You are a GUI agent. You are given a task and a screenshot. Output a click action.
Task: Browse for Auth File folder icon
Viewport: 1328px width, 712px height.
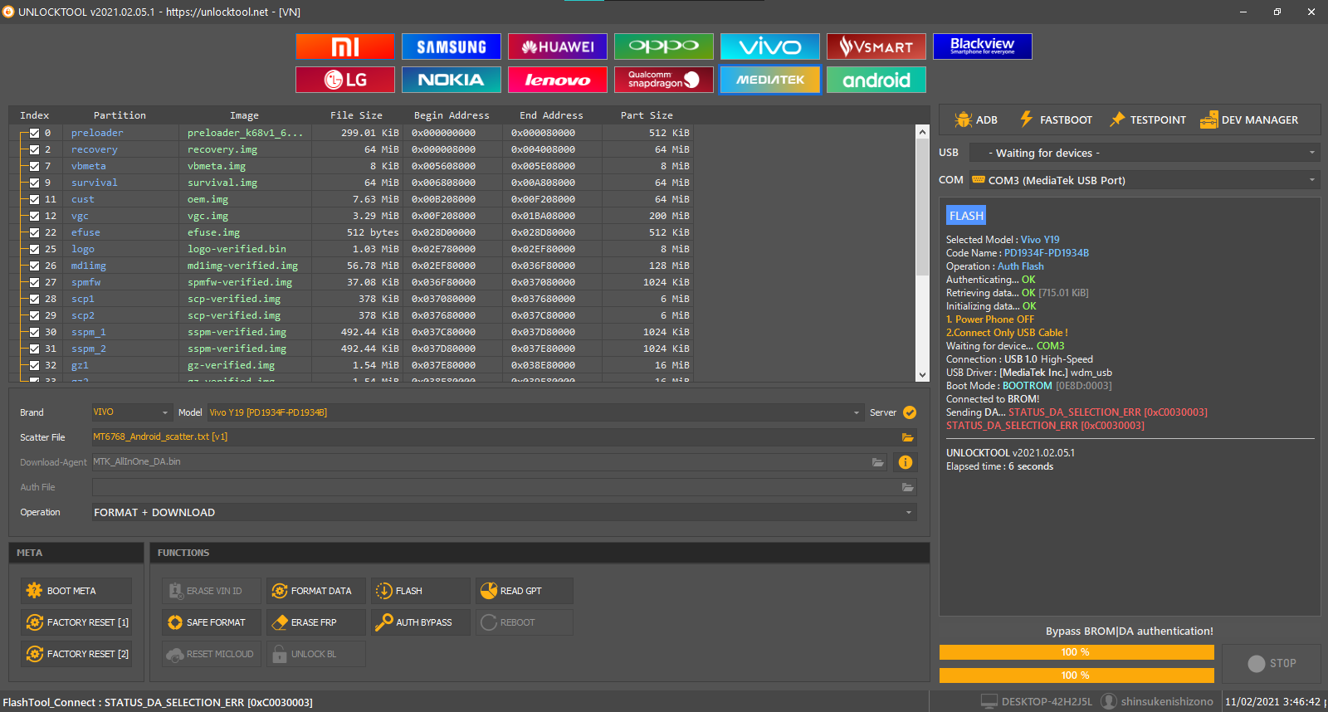pyautogui.click(x=907, y=487)
